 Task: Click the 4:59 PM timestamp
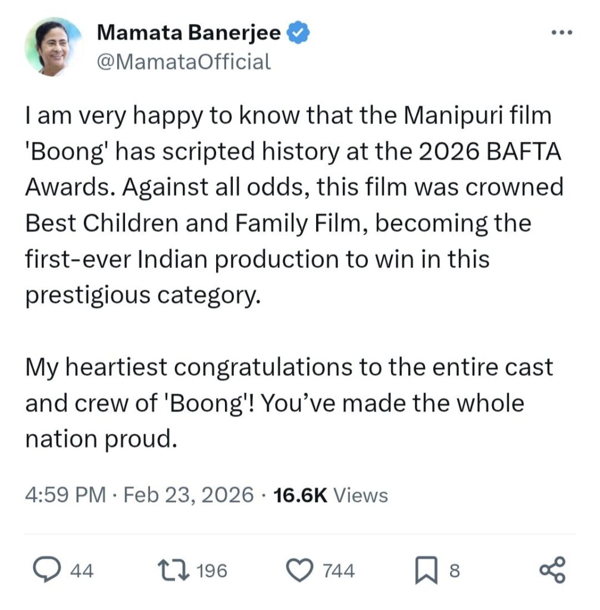(65, 495)
